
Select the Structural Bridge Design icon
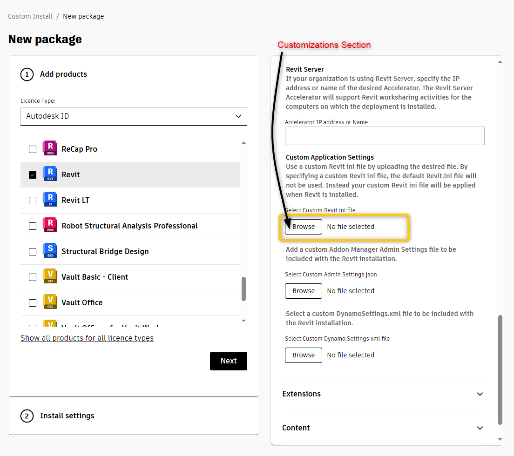point(50,251)
